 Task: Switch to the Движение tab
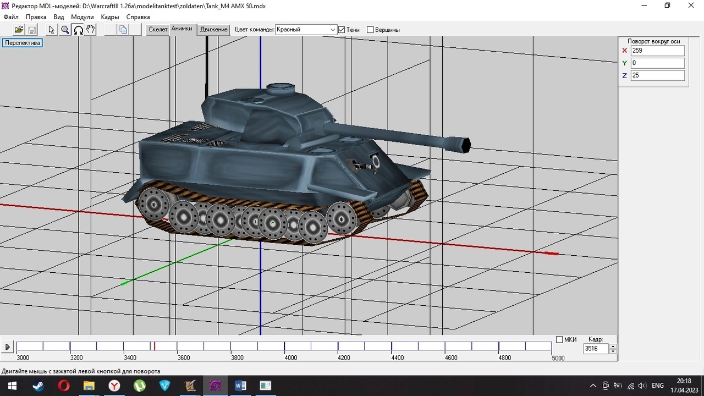[214, 30]
